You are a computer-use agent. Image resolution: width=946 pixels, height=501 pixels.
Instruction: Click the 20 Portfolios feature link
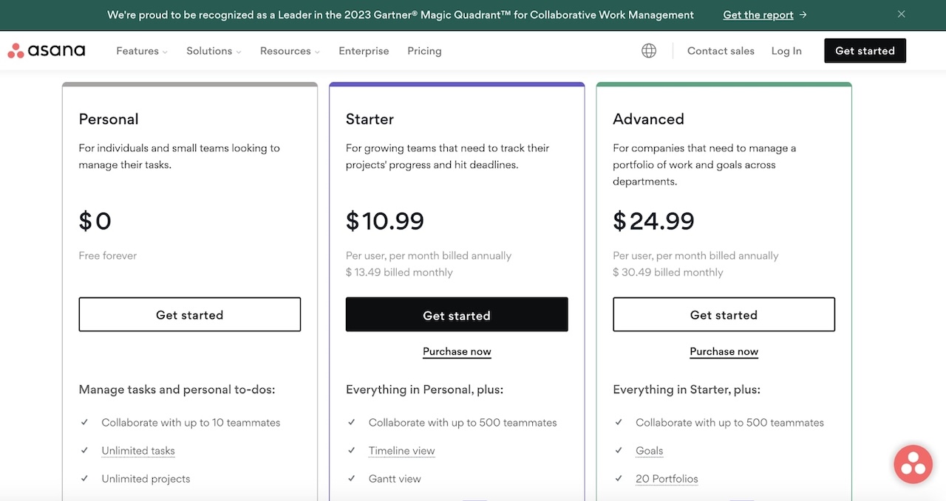(667, 478)
